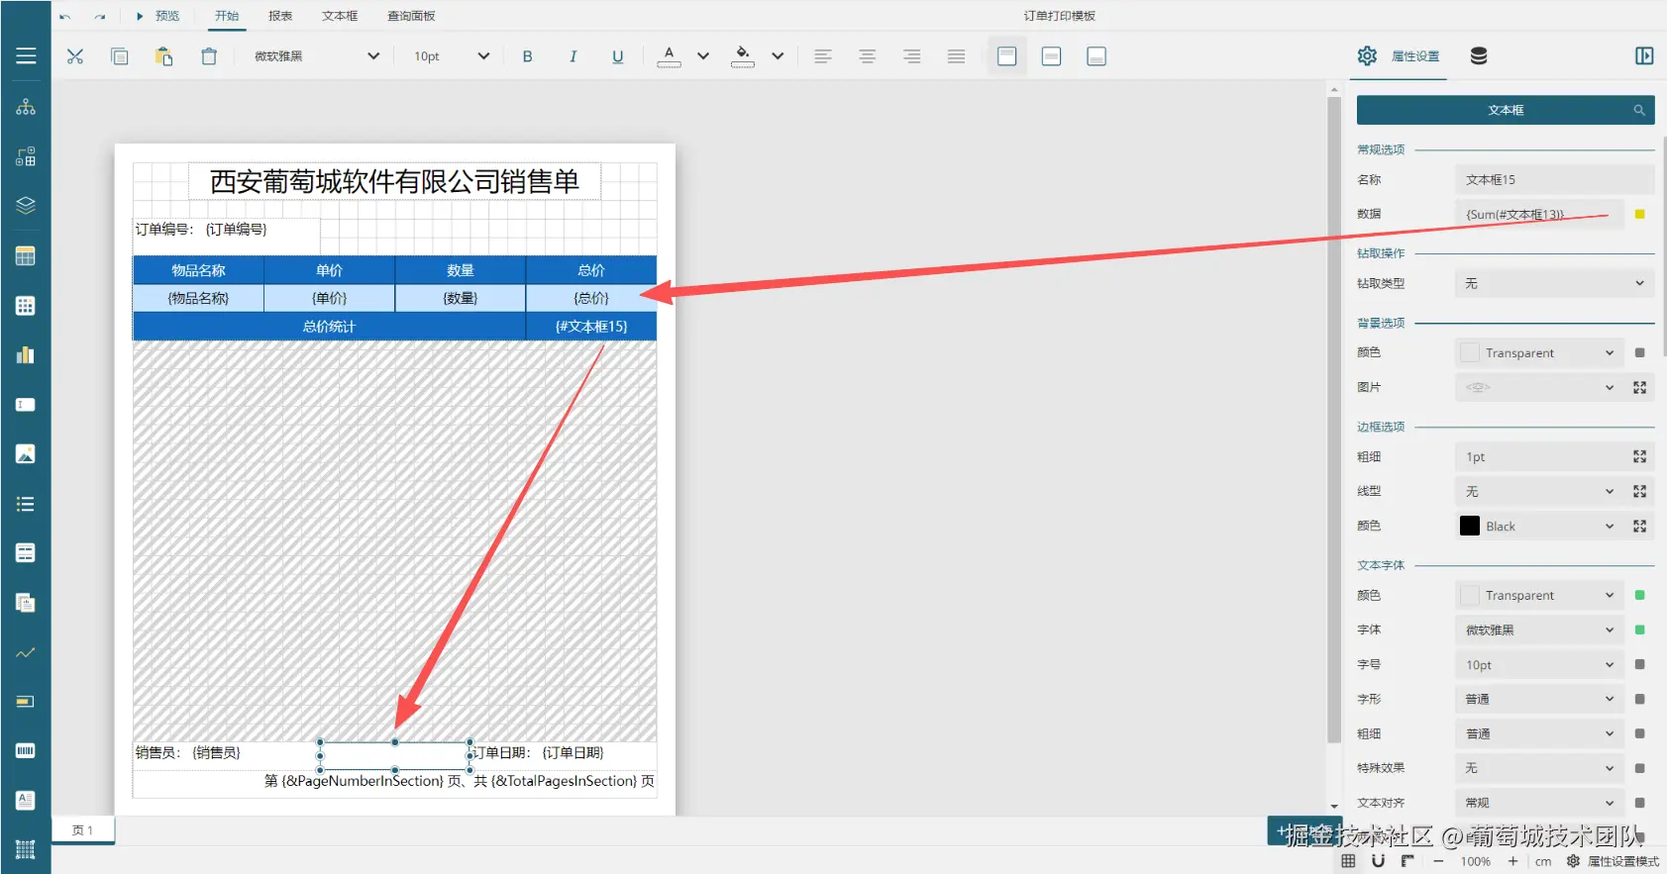Set vertical align middle

1052,56
